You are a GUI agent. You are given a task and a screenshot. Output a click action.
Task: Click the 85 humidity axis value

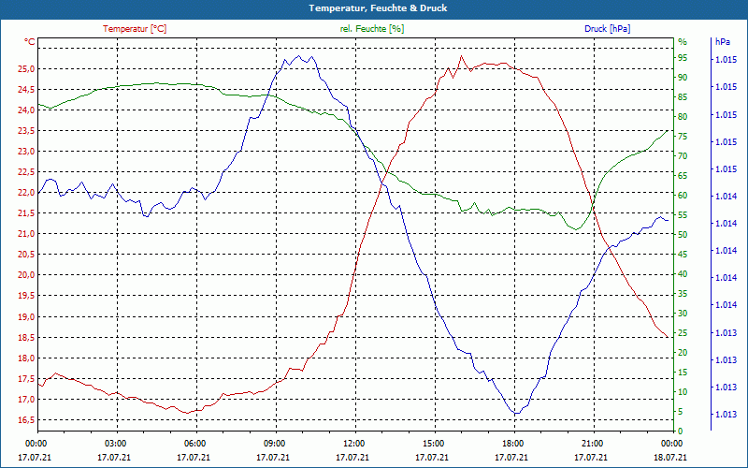[x=683, y=97]
